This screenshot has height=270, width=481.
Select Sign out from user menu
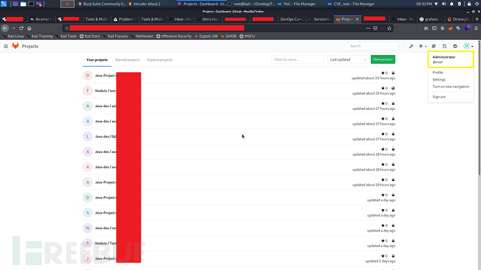click(439, 97)
